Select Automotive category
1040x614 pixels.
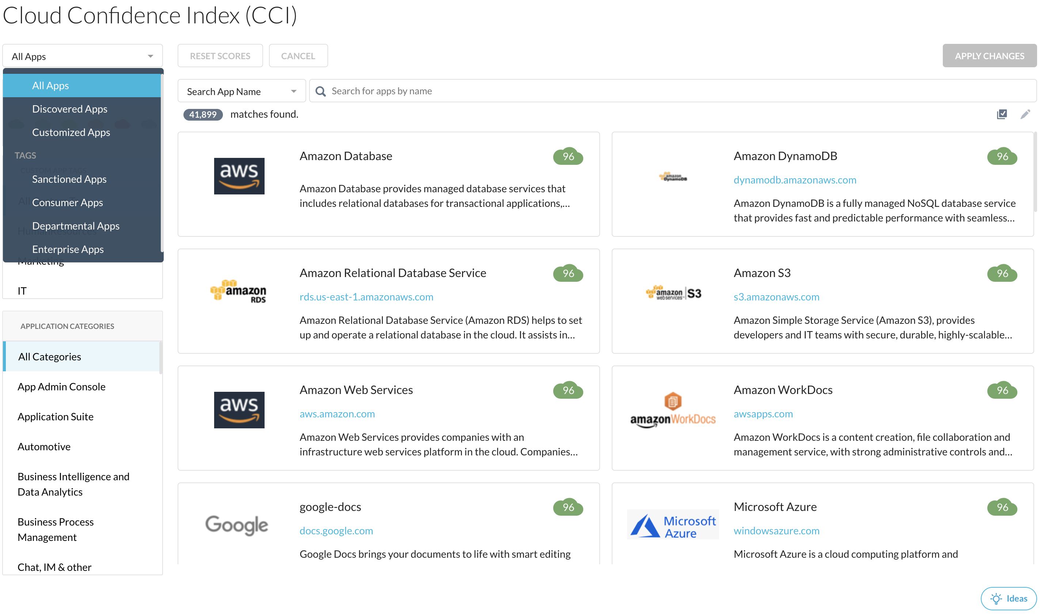(x=81, y=447)
